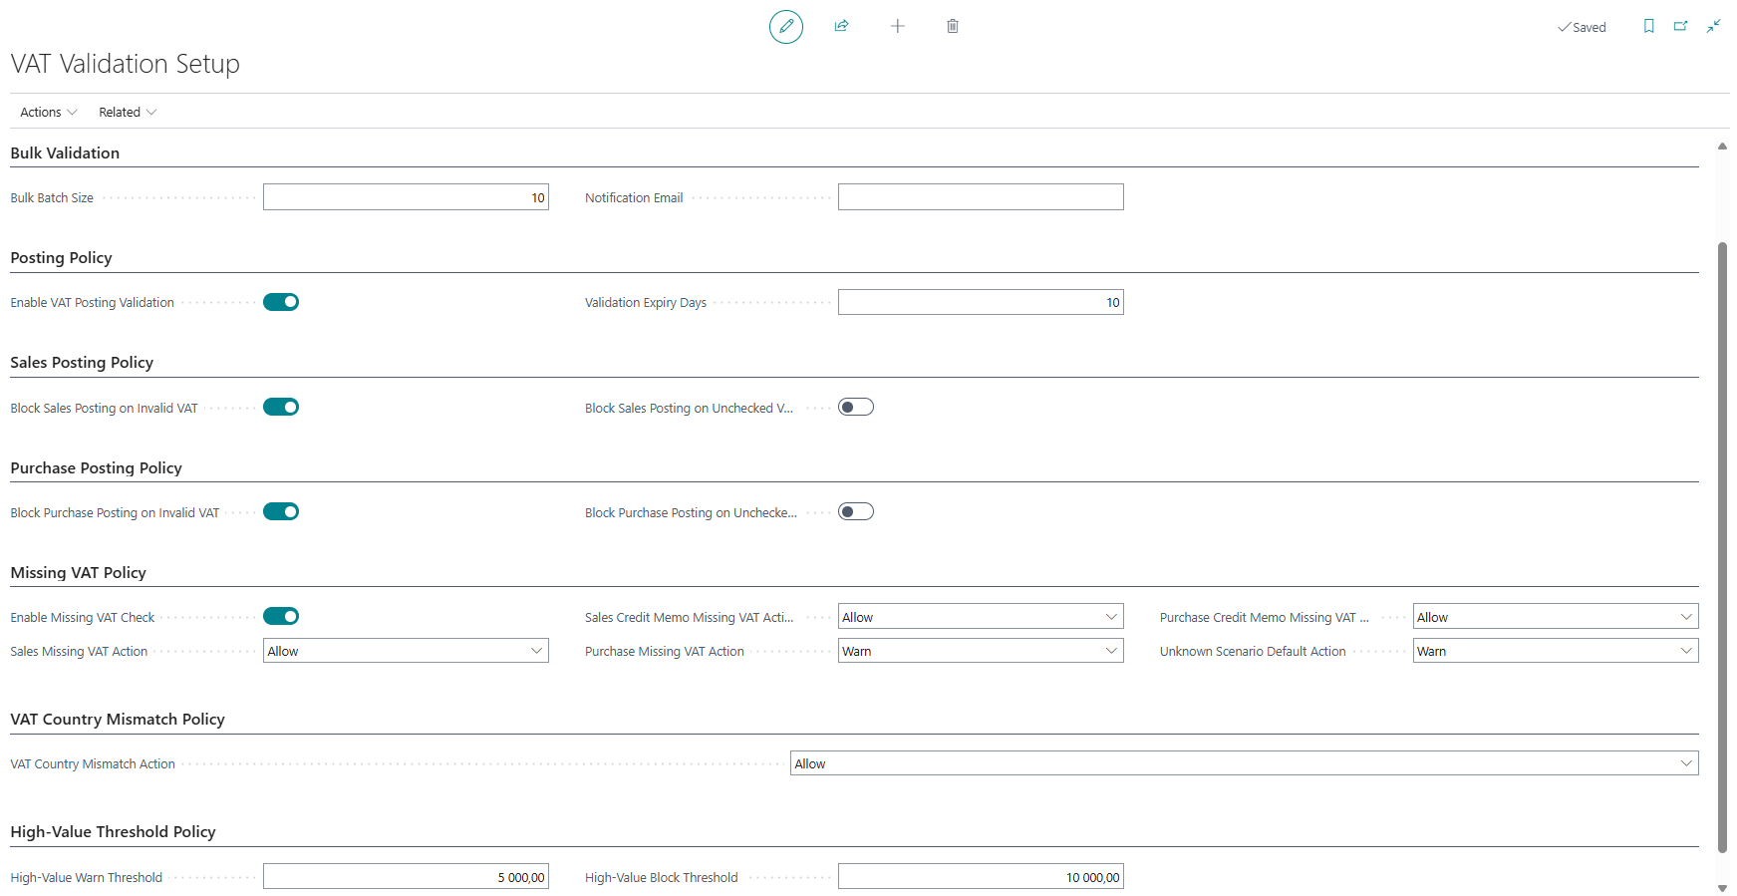This screenshot has width=1737, height=896.
Task: Open Sales Missing VAT Action dropdown
Action: tap(406, 651)
